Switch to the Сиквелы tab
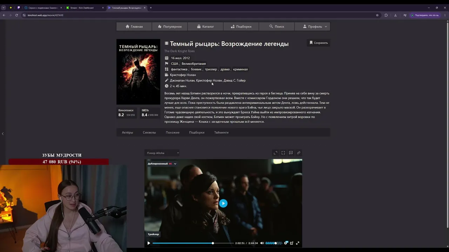Screen dimensions: 449x252 pyautogui.click(x=149, y=132)
